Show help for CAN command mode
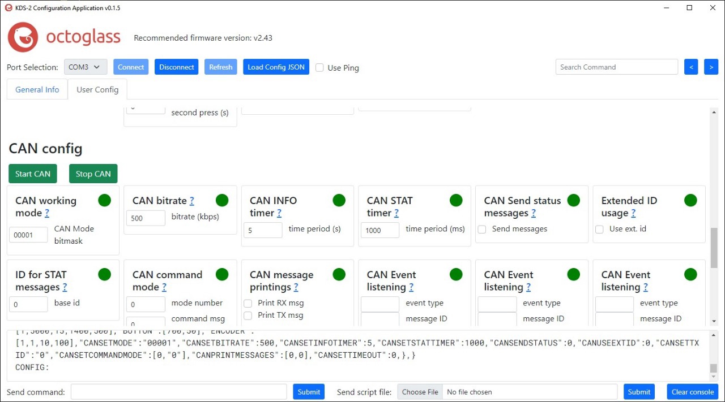The height and width of the screenshot is (402, 725). pos(164,287)
